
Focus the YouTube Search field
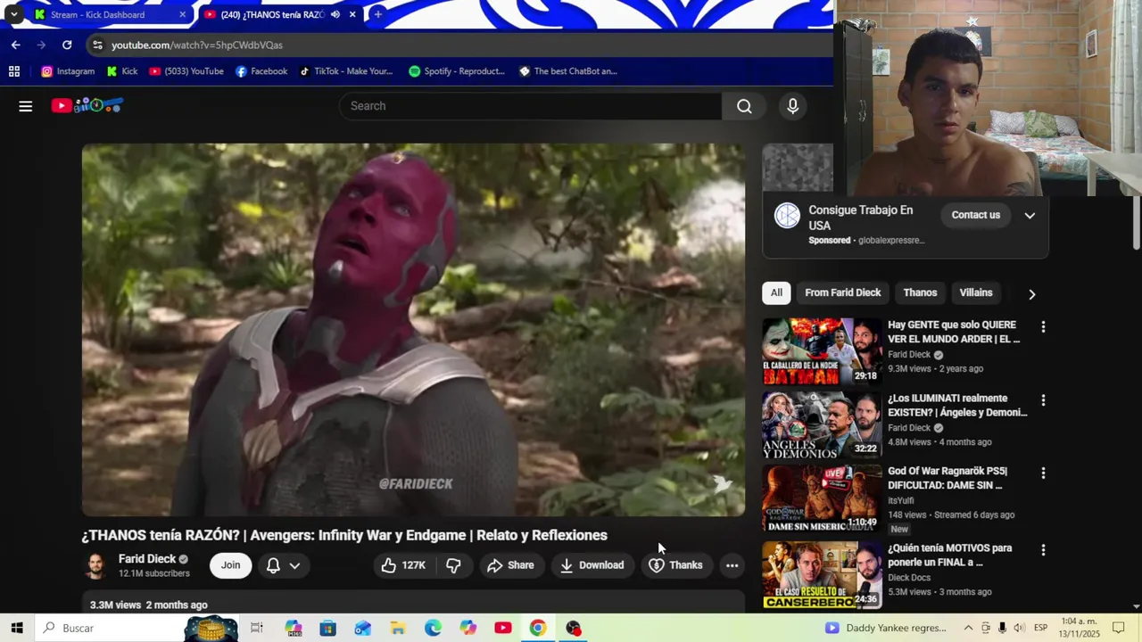pyautogui.click(x=530, y=106)
